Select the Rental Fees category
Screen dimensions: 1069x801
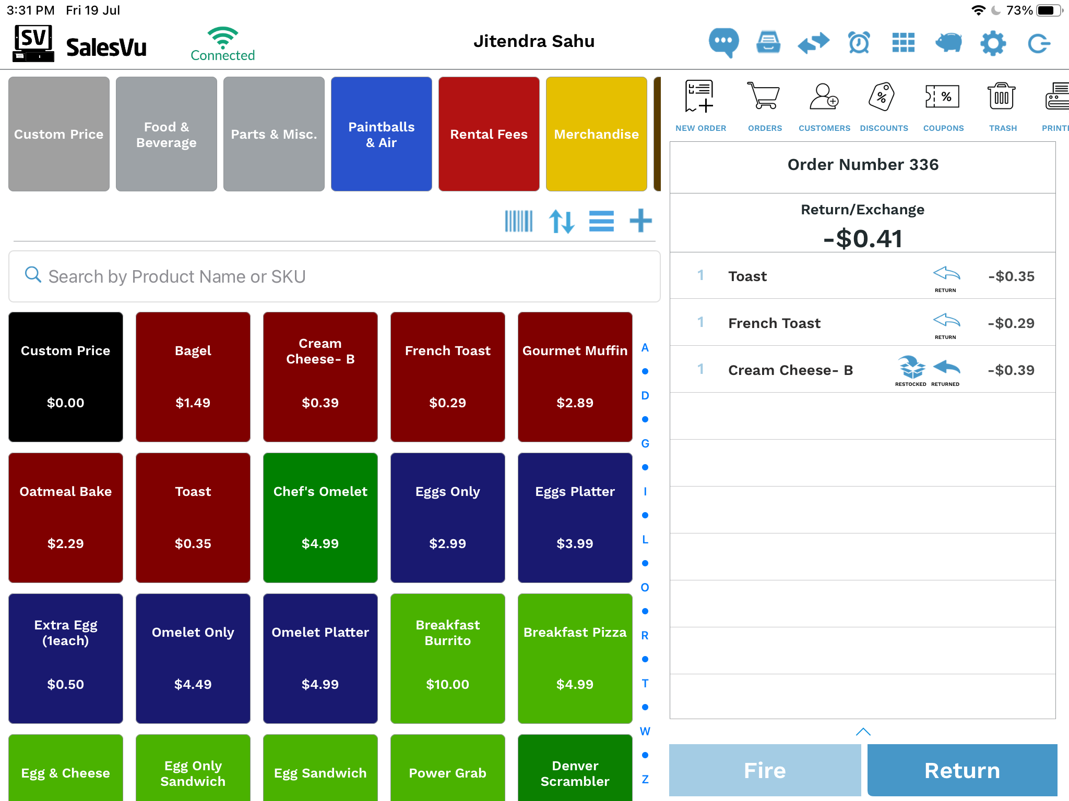point(489,134)
